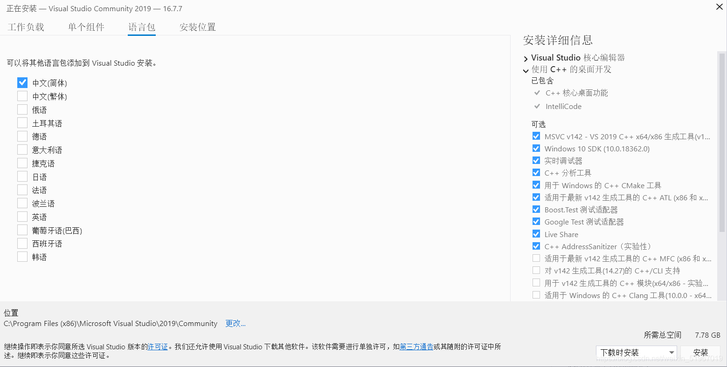Enable the 俄语 language pack
Image resolution: width=727 pixels, height=367 pixels.
(22, 109)
